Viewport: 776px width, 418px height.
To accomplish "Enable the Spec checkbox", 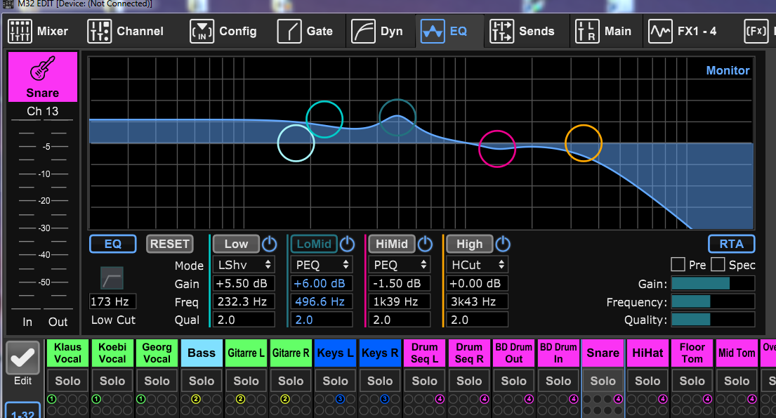I will tap(718, 264).
